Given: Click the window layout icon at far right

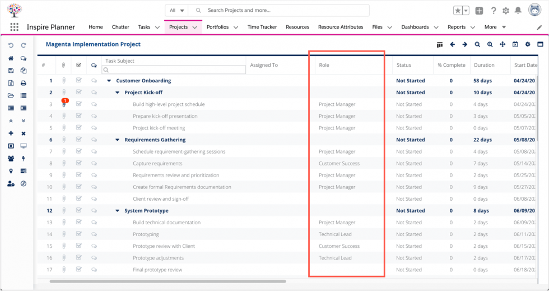Looking at the screenshot, I should (x=540, y=44).
